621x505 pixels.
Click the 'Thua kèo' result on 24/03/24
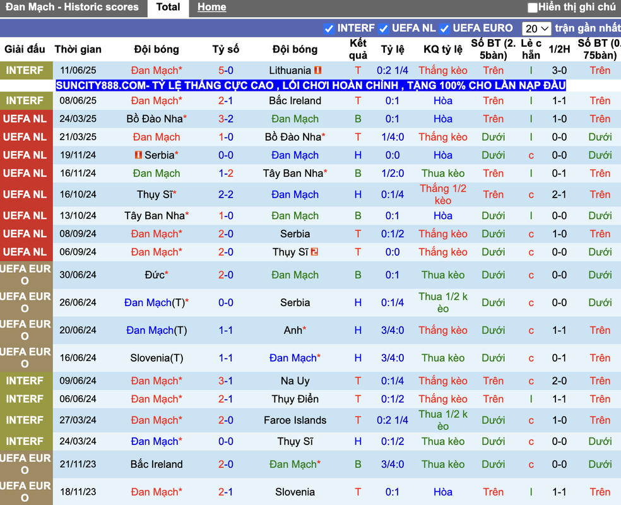pyautogui.click(x=443, y=441)
